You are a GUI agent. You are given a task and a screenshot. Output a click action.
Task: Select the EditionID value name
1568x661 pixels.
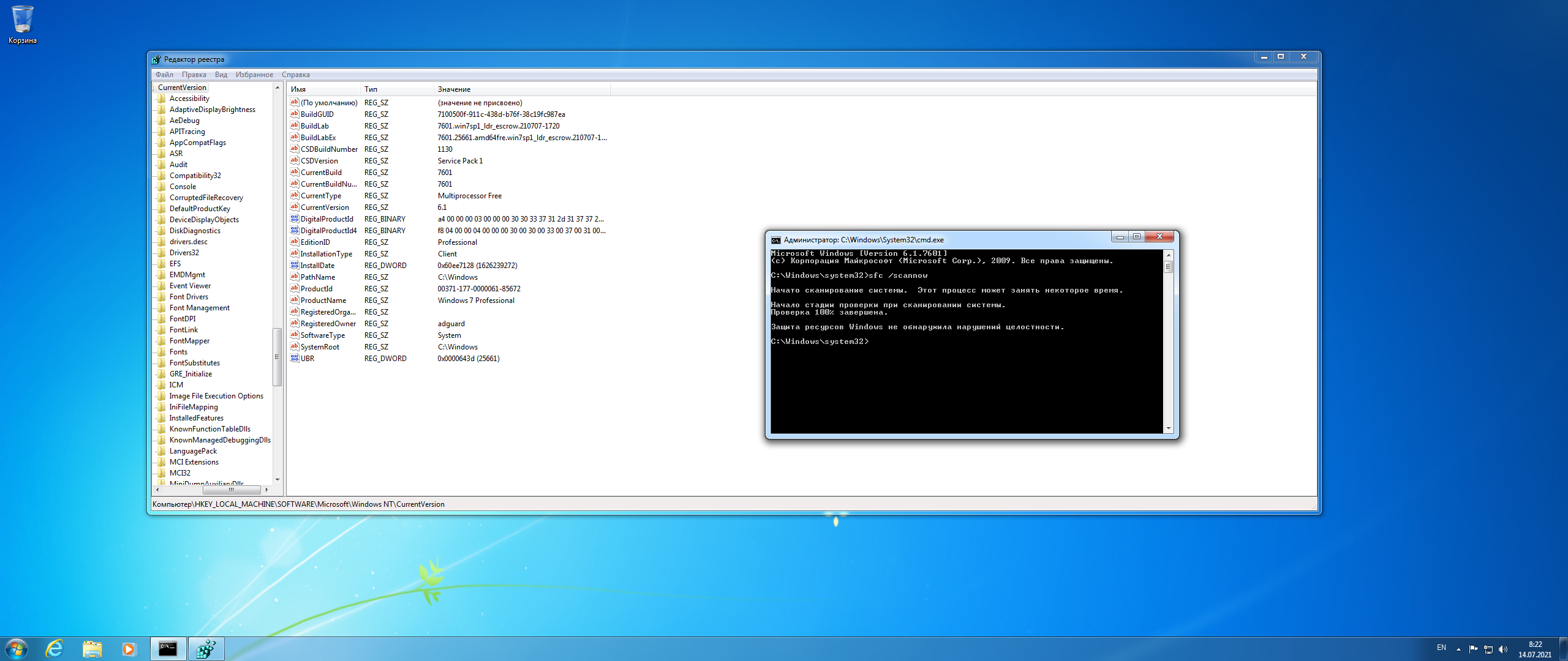coord(315,242)
